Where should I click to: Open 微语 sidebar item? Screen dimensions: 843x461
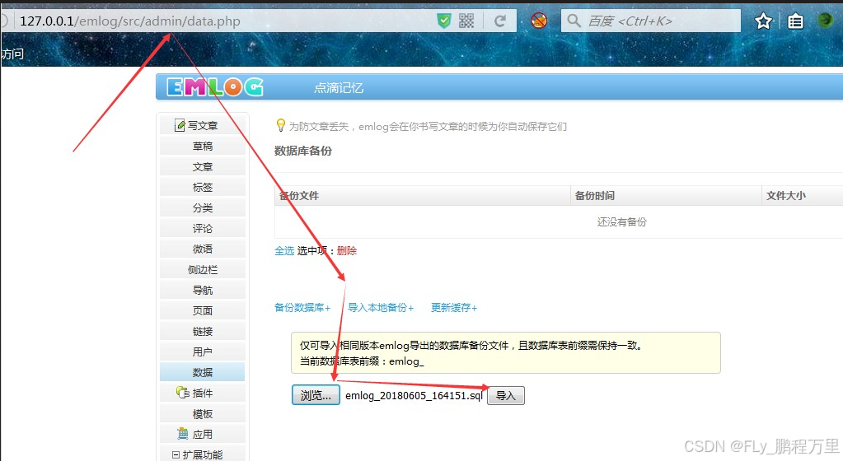pos(202,249)
